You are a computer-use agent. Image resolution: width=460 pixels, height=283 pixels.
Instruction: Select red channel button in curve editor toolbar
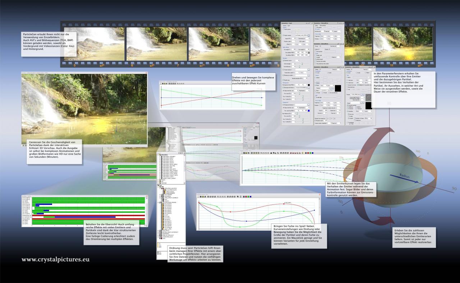246,197
